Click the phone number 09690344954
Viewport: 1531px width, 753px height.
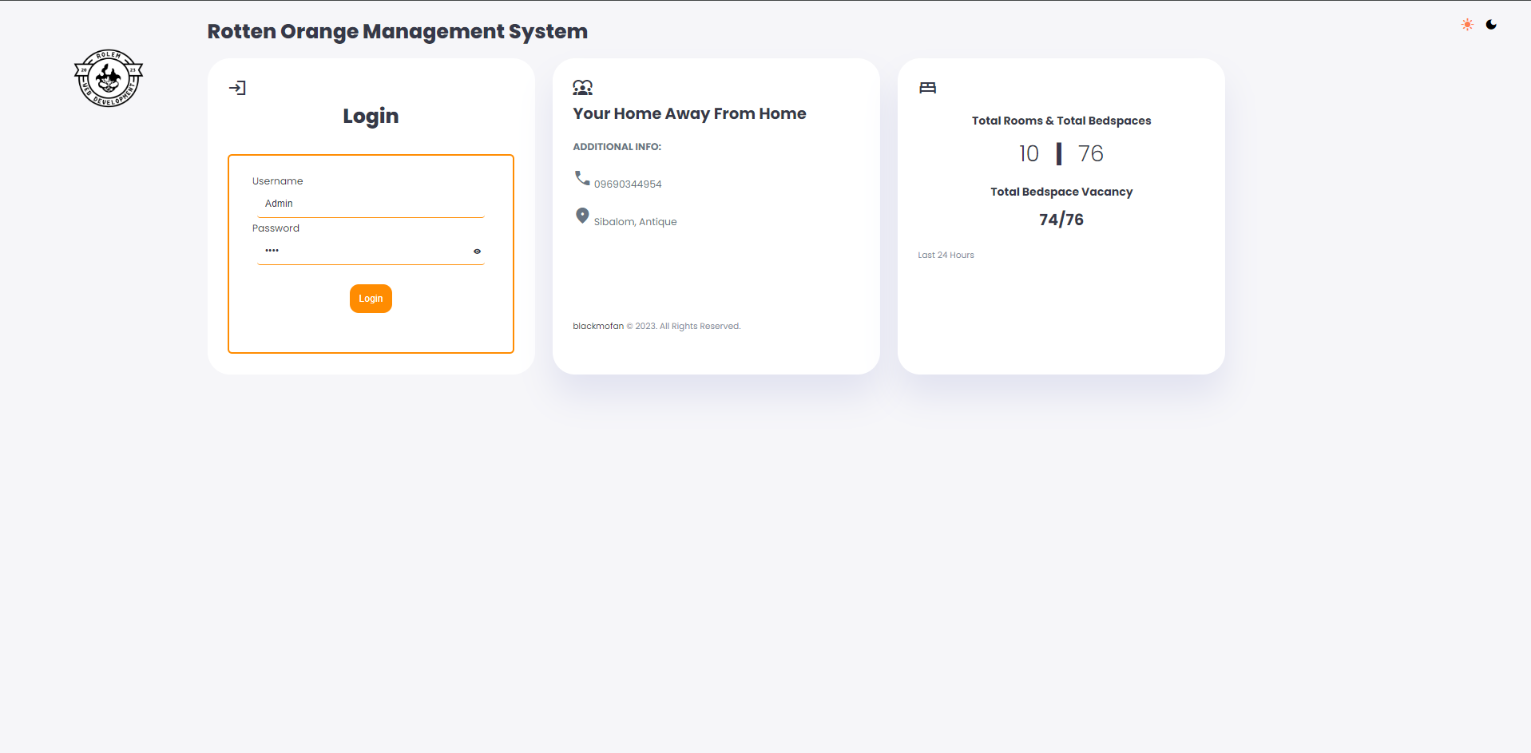click(x=628, y=184)
